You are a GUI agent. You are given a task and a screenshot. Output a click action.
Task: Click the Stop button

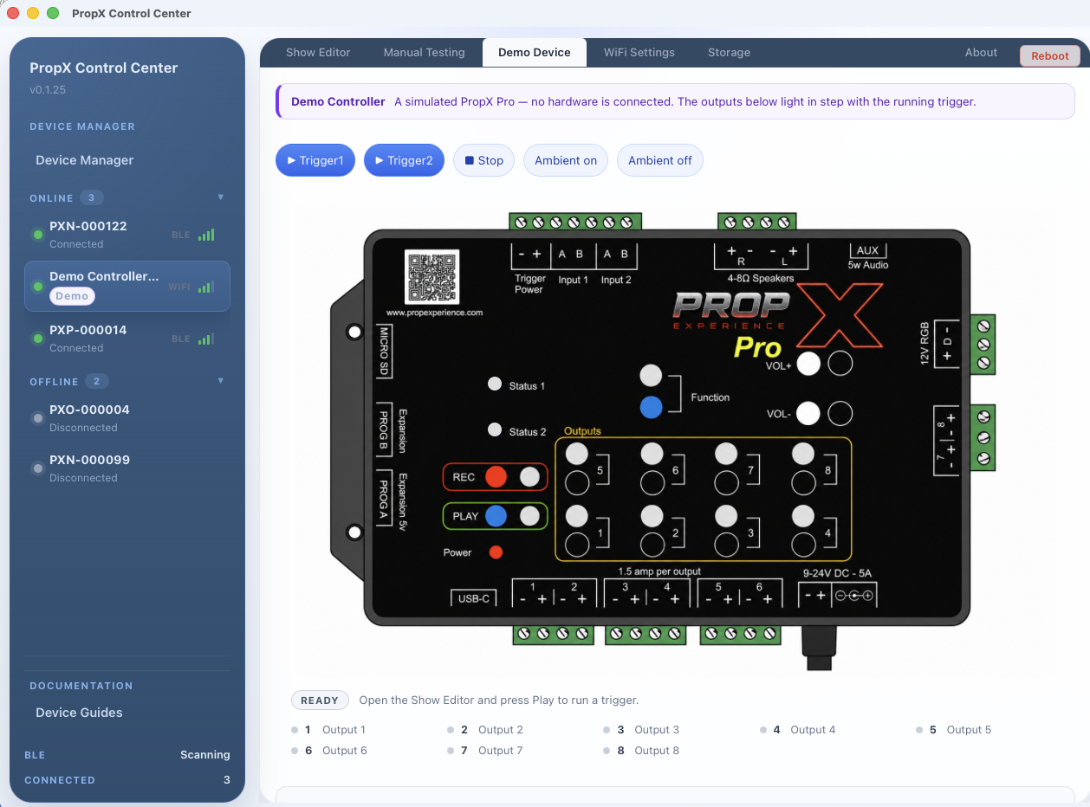click(484, 160)
